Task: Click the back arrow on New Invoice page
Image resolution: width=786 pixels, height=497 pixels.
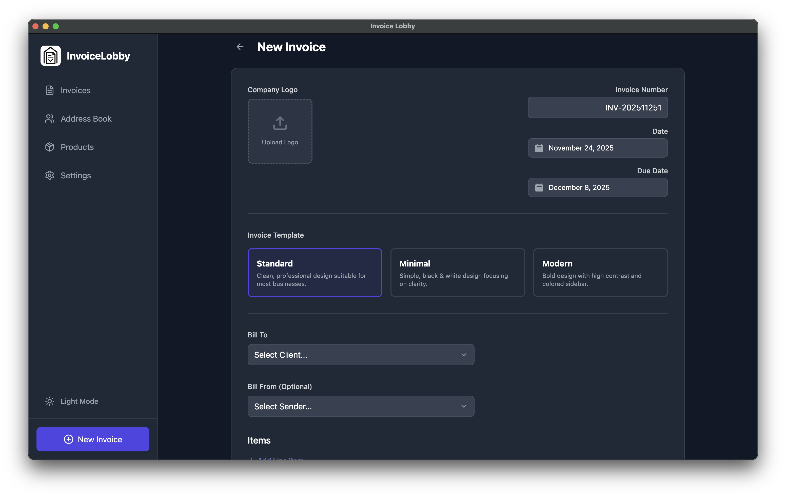Action: point(240,47)
